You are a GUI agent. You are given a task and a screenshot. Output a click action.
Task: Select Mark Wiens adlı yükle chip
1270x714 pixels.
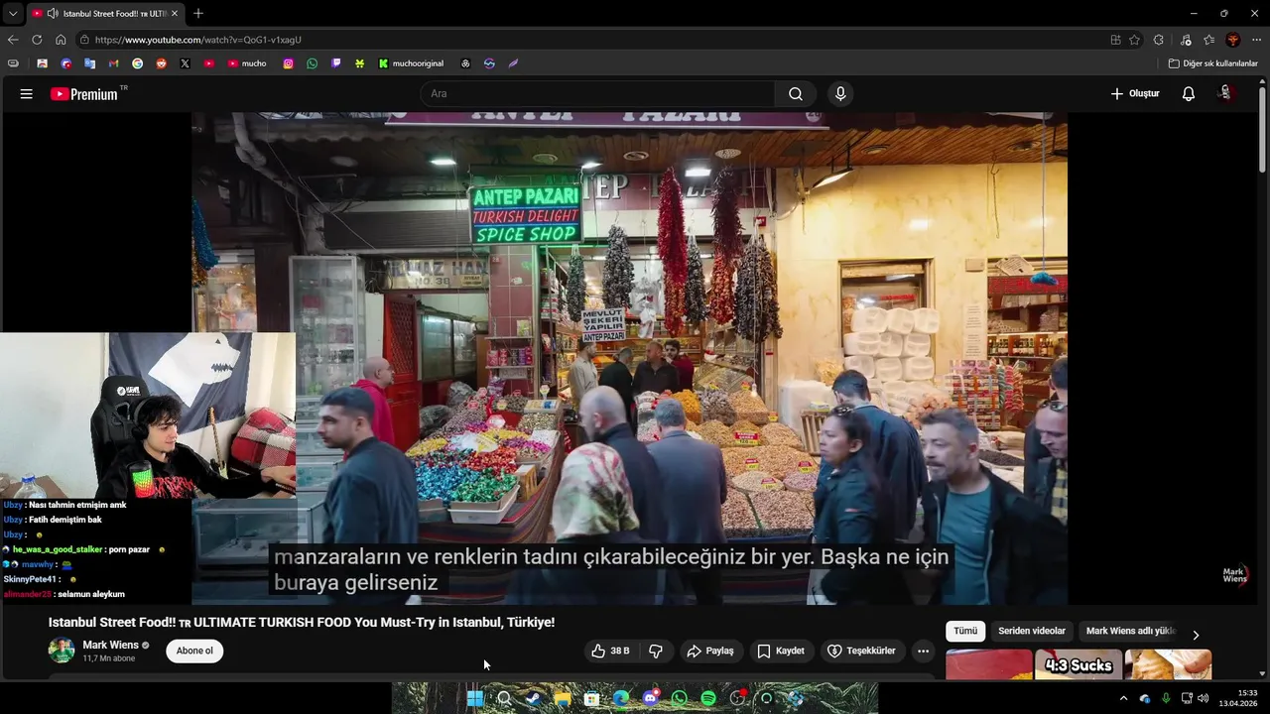(x=1130, y=631)
